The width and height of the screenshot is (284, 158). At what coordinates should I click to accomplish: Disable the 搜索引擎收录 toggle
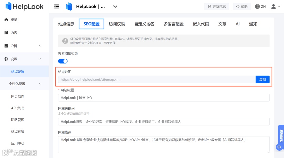(x=63, y=61)
